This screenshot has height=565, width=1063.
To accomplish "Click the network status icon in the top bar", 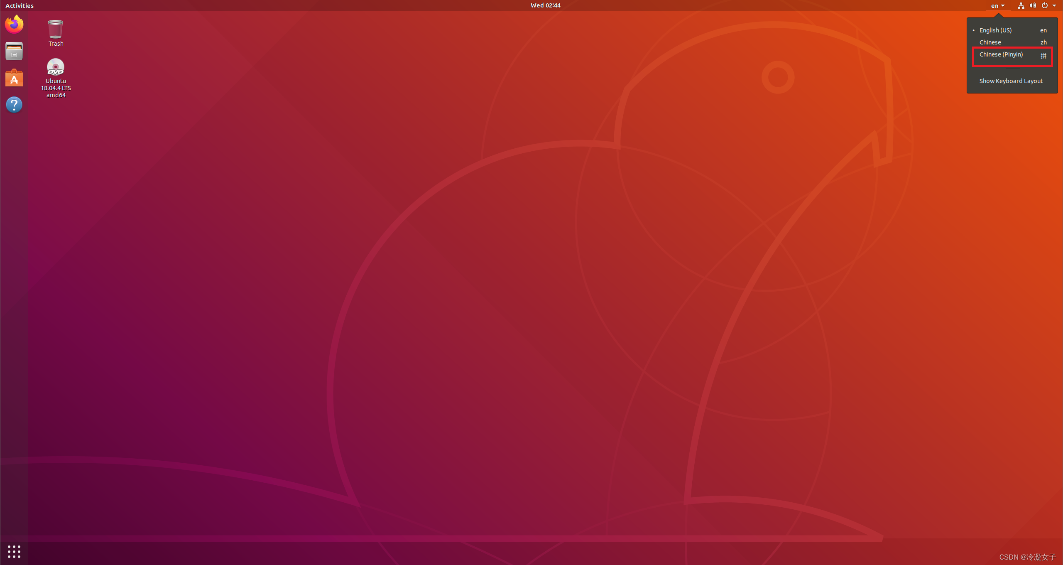I will pyautogui.click(x=1021, y=5).
